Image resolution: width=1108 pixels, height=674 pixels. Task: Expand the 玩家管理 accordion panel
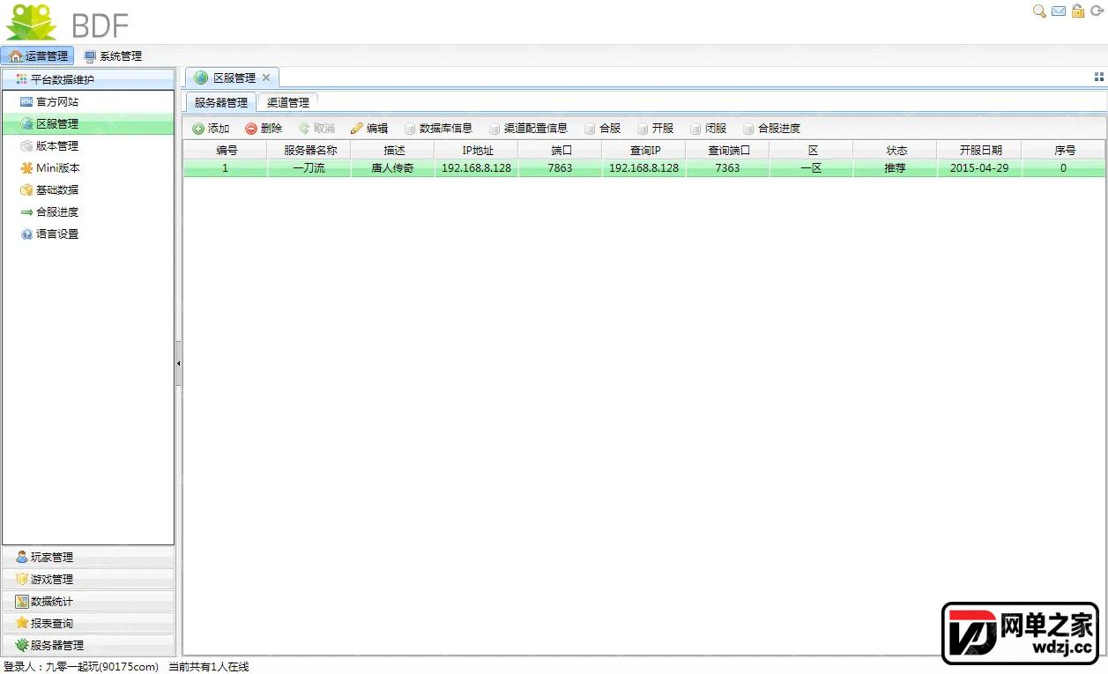(x=88, y=558)
